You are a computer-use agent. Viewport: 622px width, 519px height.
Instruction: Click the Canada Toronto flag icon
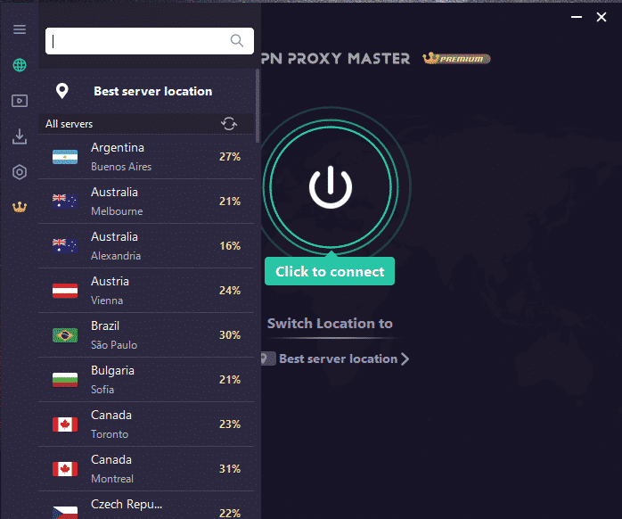point(65,424)
